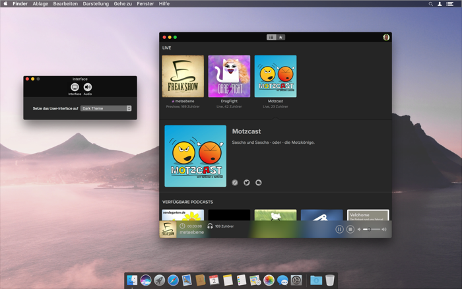462x289 pixels.
Task: Click 'Live, 23 Zuhörer' under Motzcast
Action: (x=275, y=107)
